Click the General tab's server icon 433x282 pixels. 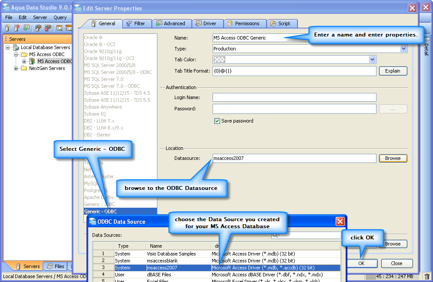[94, 24]
